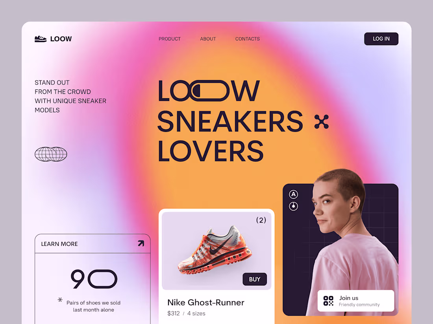The image size is (433, 324).
Task: Click the four-dot cross icon beside SNEAKERS
Action: click(322, 122)
